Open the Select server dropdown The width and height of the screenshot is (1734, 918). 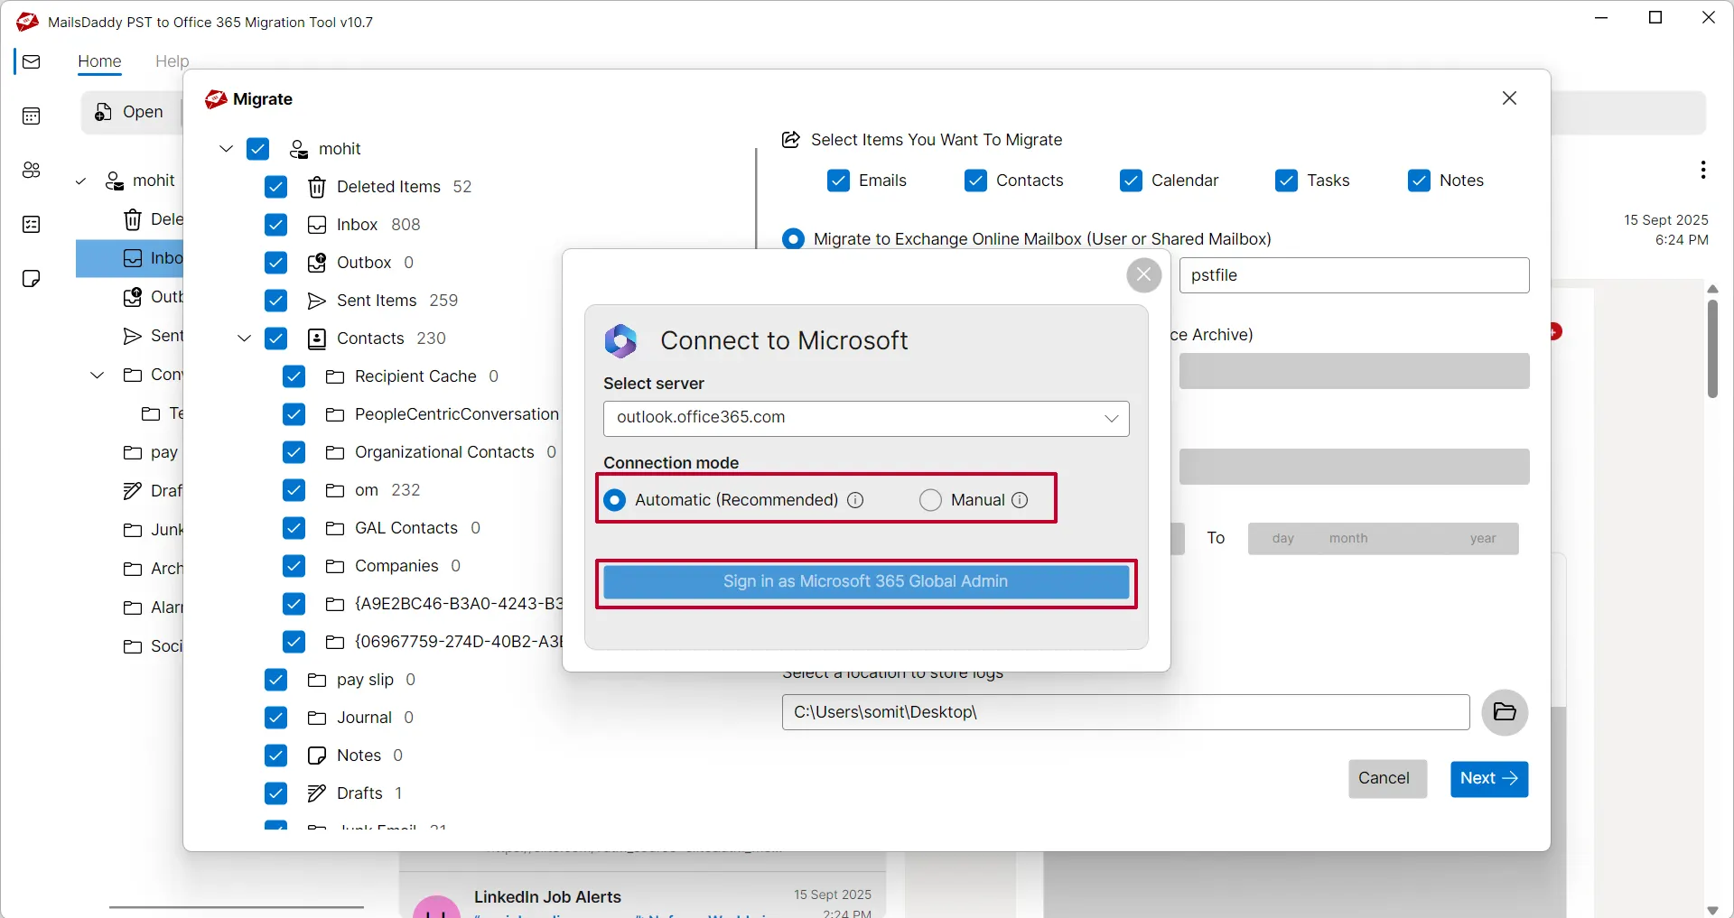pos(866,418)
